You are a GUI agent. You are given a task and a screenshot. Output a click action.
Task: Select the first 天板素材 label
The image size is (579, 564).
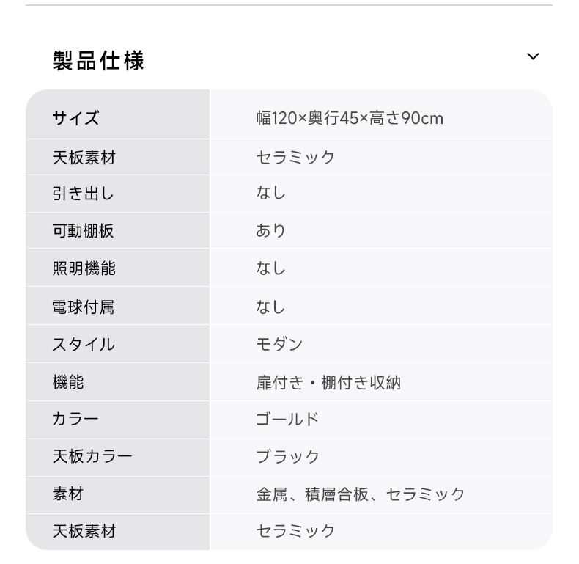click(x=84, y=158)
